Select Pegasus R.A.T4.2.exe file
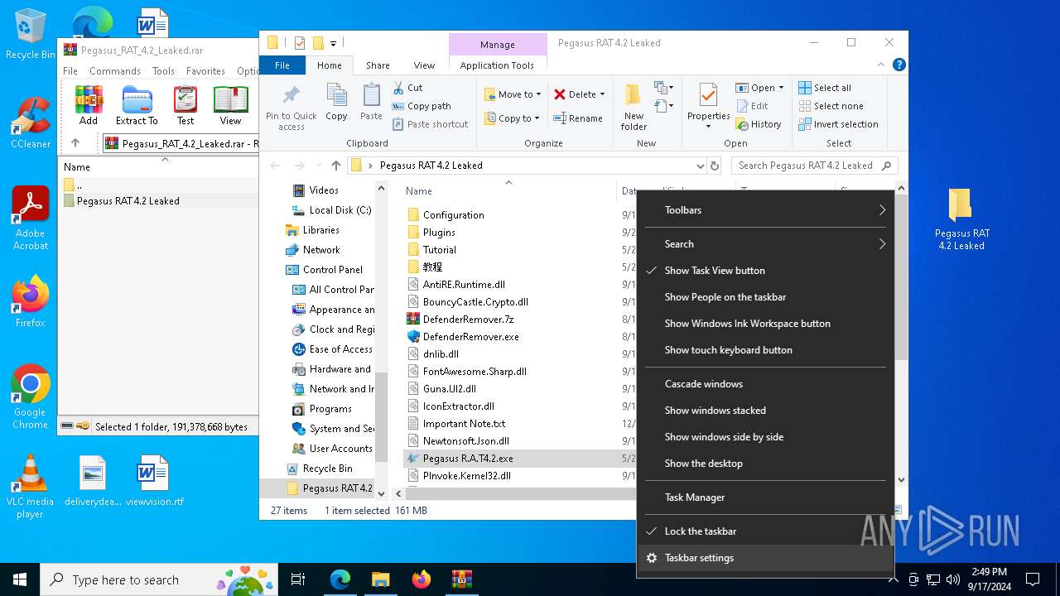Image resolution: width=1060 pixels, height=596 pixels. point(468,459)
